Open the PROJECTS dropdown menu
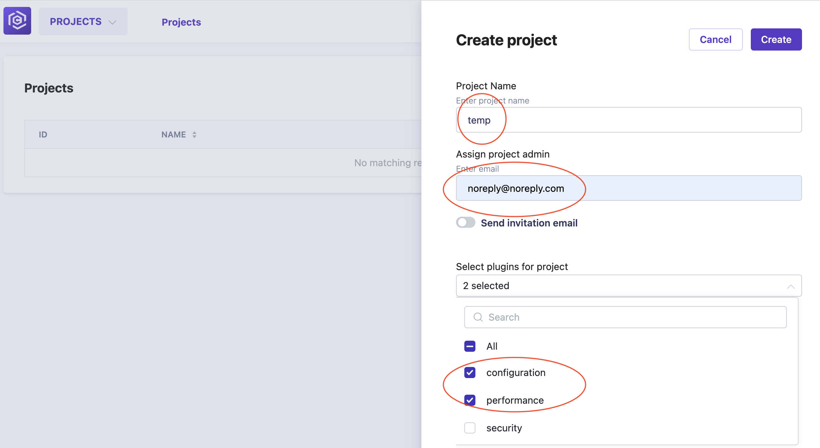 pyautogui.click(x=83, y=21)
